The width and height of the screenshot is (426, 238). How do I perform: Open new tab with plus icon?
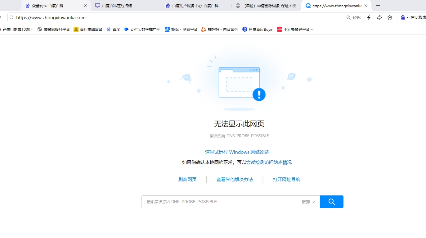[x=378, y=6]
